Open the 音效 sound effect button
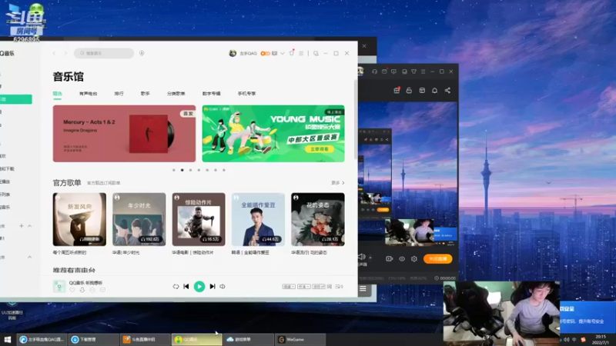 pyautogui.click(x=319, y=287)
